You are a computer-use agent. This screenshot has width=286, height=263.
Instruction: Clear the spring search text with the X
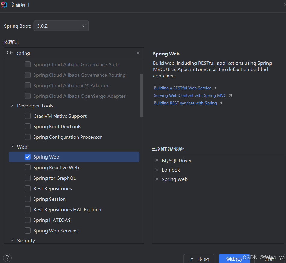click(x=138, y=53)
